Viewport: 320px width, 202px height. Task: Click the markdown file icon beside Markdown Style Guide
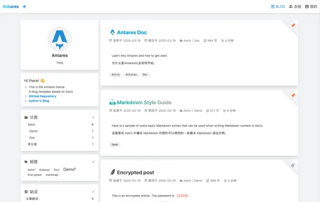click(112, 102)
